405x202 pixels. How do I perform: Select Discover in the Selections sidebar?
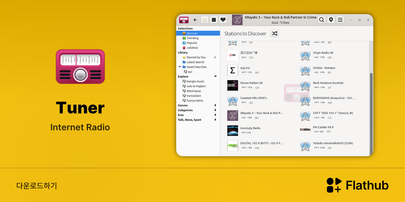198,33
